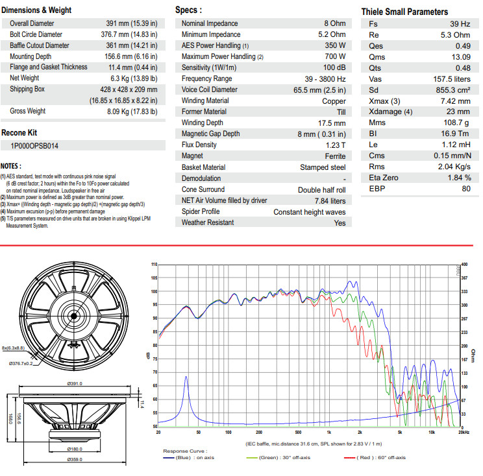Click the 'Weather Resistant' label
This screenshot has width=483, height=476.
click(x=208, y=222)
